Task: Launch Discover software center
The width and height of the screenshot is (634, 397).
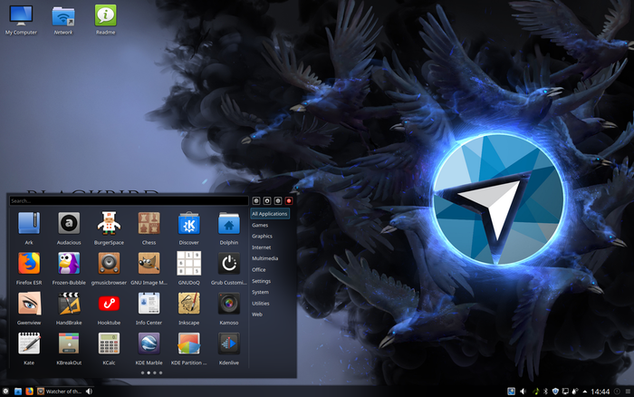Action: [188, 228]
